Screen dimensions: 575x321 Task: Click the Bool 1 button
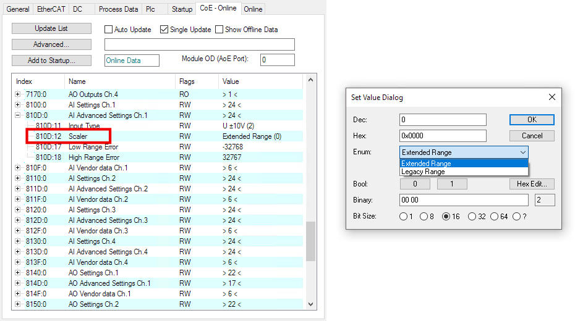click(x=452, y=184)
